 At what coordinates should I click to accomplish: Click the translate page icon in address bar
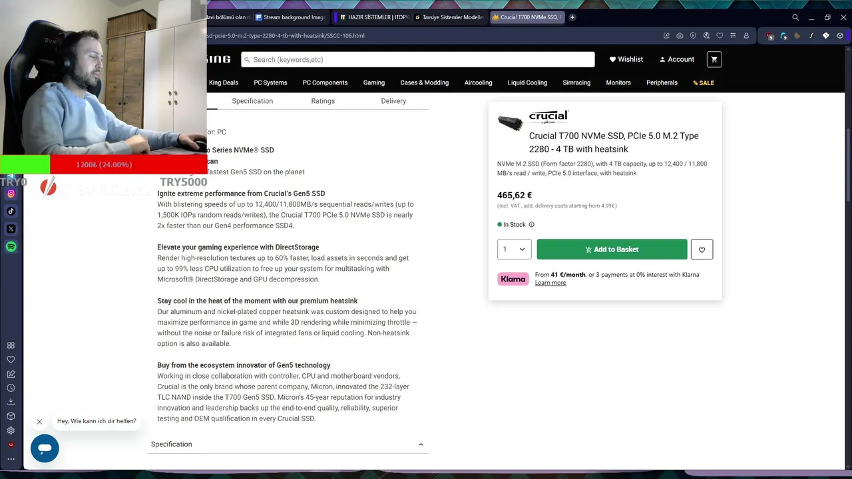click(706, 35)
